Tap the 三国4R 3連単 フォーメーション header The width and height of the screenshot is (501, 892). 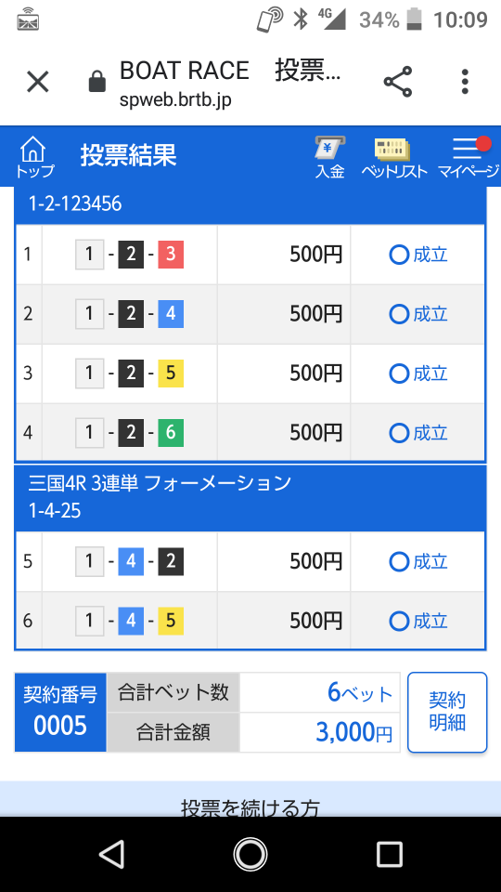click(x=160, y=483)
